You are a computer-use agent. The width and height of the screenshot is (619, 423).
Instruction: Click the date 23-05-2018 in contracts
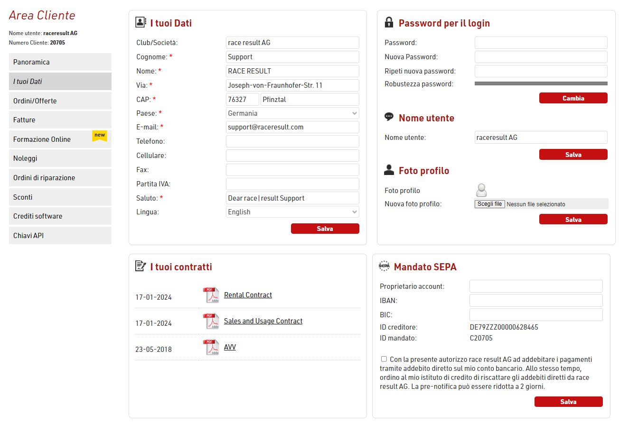(153, 349)
